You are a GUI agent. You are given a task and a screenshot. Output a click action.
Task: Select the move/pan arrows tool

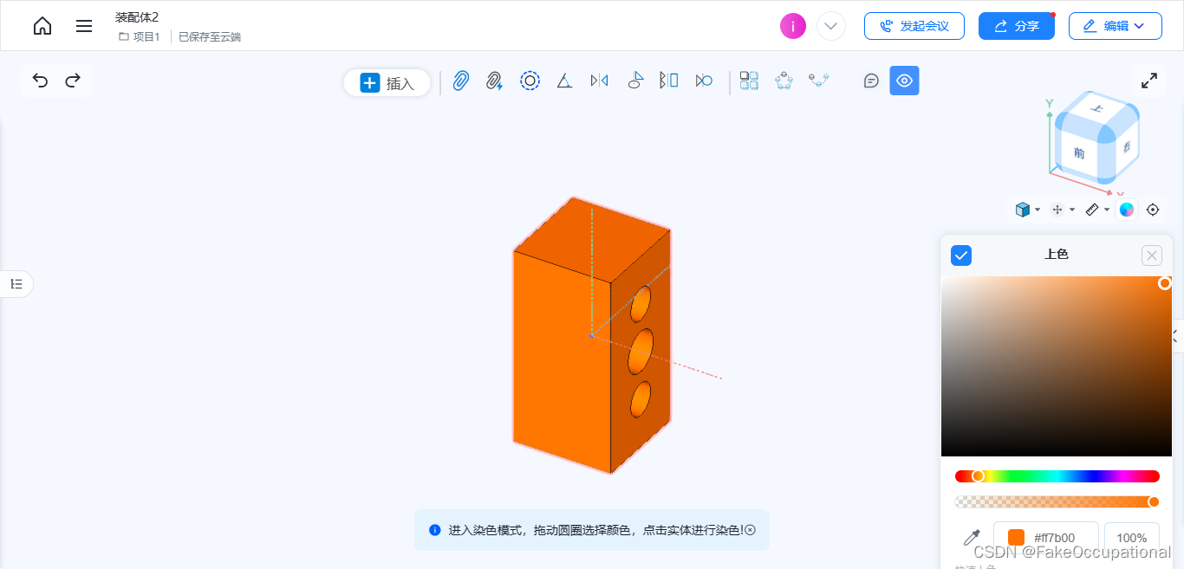tap(1057, 210)
